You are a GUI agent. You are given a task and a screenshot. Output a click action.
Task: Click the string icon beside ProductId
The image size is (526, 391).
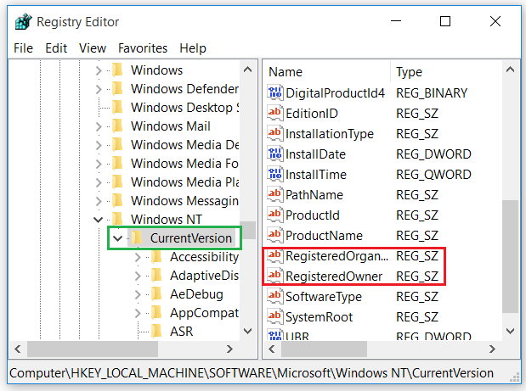point(275,215)
